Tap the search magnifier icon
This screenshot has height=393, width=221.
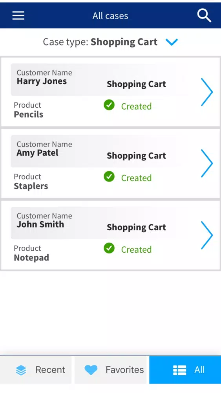click(x=204, y=16)
